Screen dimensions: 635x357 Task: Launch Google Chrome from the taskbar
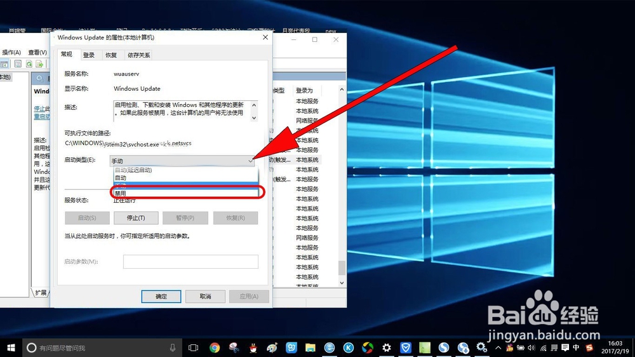tap(214, 347)
